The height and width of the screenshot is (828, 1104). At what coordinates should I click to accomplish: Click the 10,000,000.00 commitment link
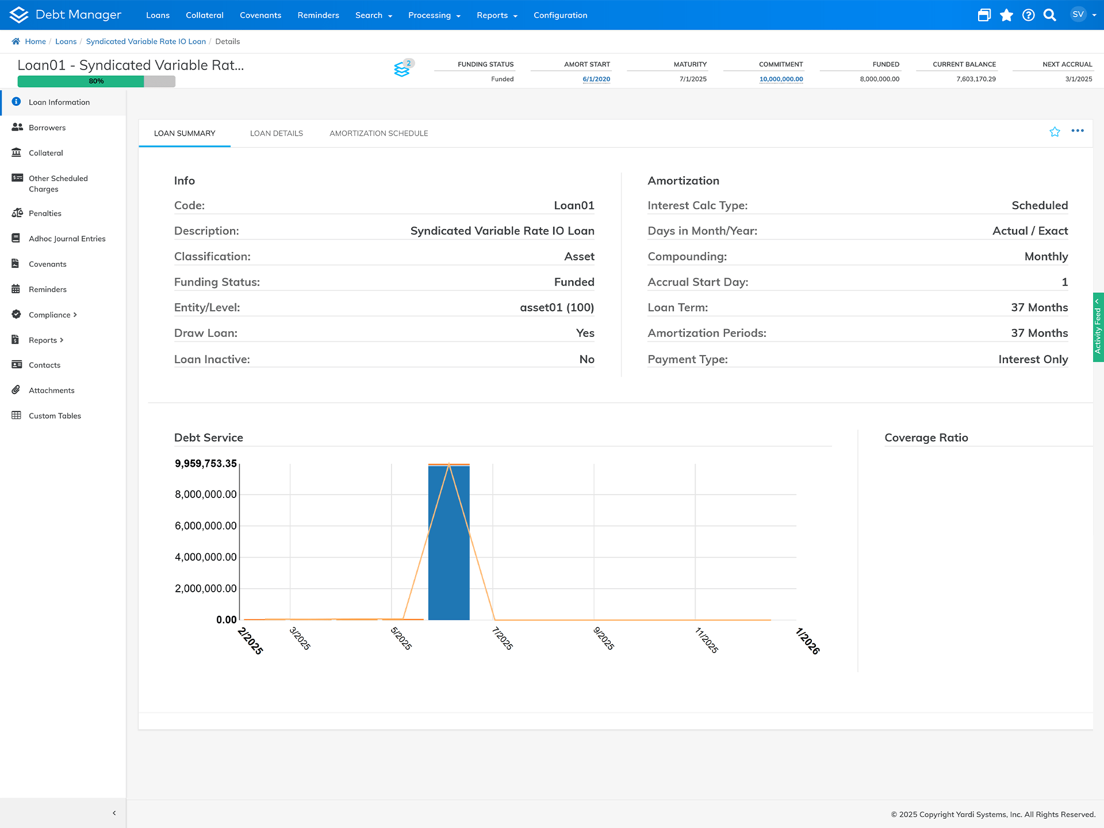[x=781, y=79]
